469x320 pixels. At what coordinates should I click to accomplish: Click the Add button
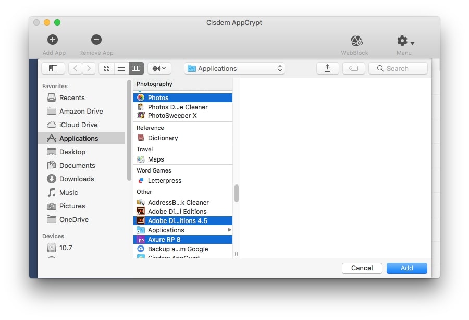click(x=407, y=268)
